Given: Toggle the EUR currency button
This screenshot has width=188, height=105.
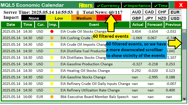Looking at the screenshot, I should pos(175,12).
